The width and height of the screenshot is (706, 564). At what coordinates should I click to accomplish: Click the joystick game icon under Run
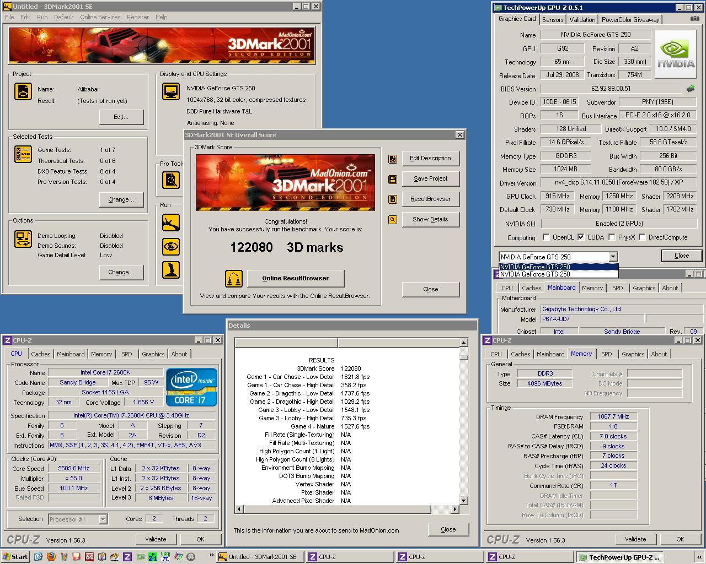click(171, 269)
